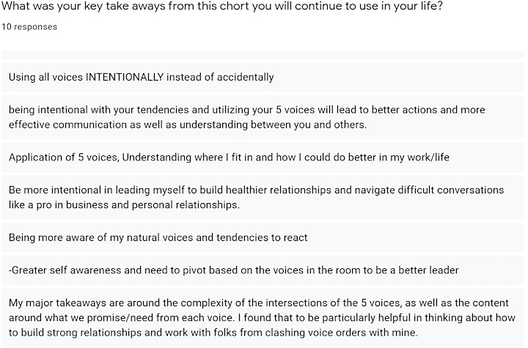This screenshot has height=348, width=528.
Task: Click 'Being more aware of my natural voices' response
Action: [263, 237]
